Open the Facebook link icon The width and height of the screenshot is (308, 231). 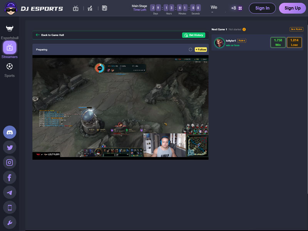(10, 177)
